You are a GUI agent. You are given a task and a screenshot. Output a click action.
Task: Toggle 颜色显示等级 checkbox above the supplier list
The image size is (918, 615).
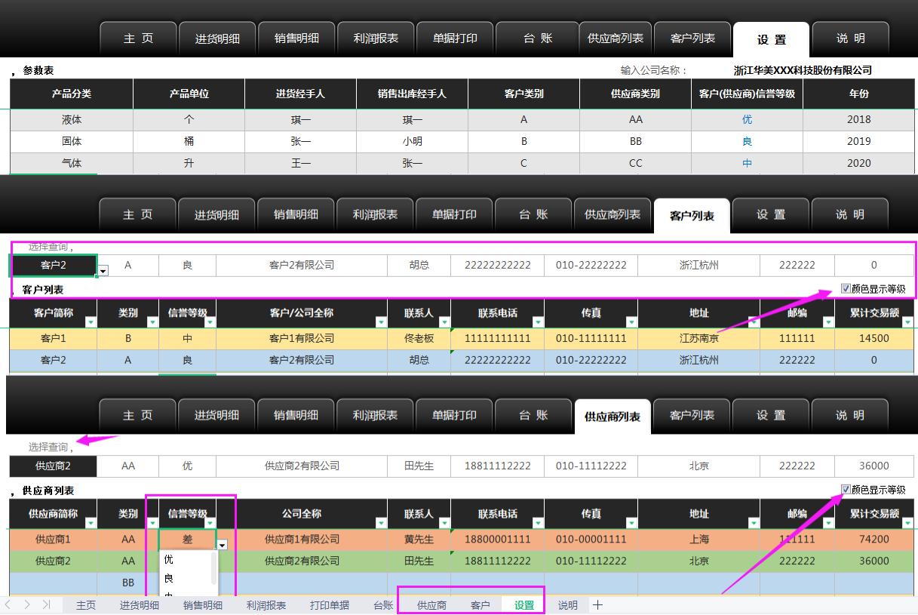point(846,489)
